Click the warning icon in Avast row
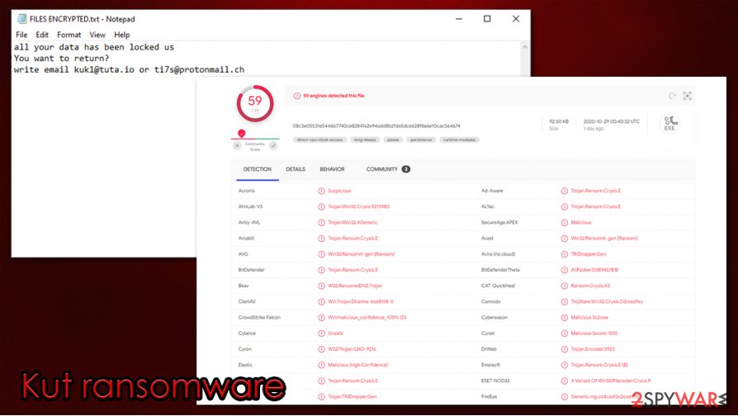The height and width of the screenshot is (416, 738). click(565, 239)
